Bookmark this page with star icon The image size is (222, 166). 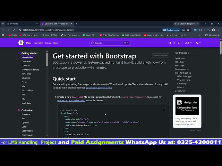pos(188,30)
